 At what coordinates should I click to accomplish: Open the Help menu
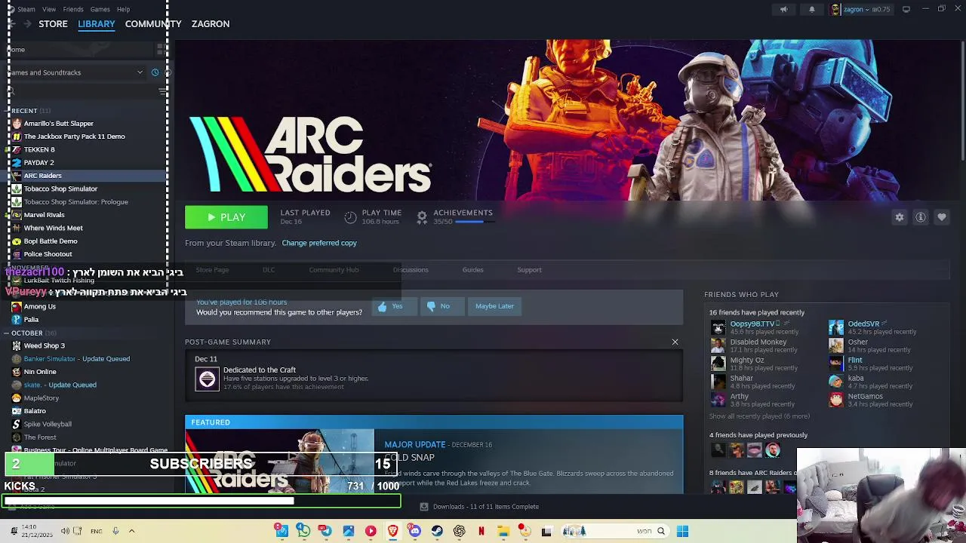(x=123, y=9)
